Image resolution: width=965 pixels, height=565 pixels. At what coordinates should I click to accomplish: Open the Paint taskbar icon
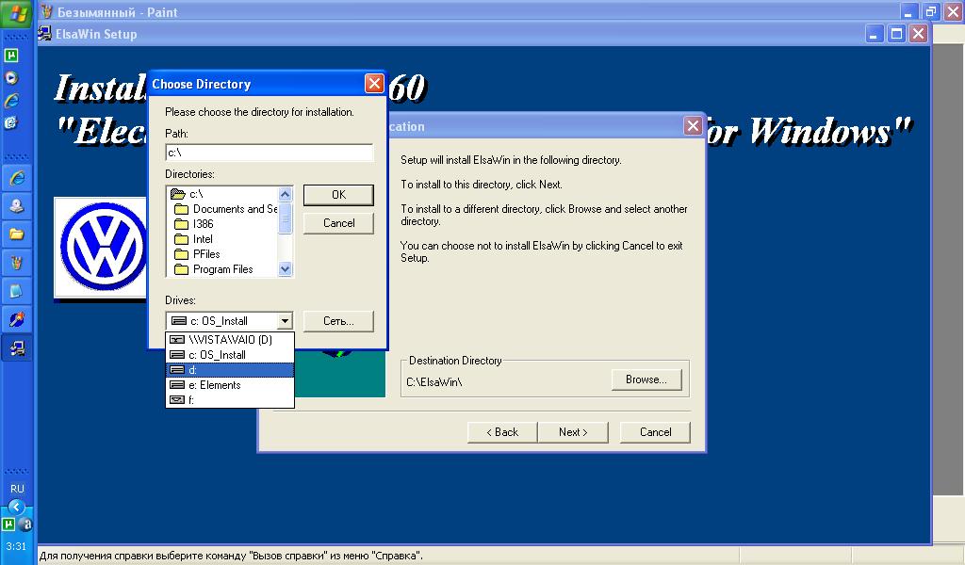pyautogui.click(x=17, y=262)
